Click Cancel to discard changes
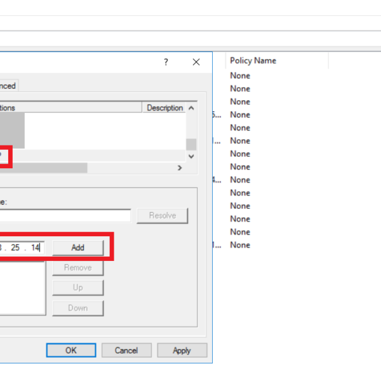This screenshot has width=381, height=381. click(126, 351)
